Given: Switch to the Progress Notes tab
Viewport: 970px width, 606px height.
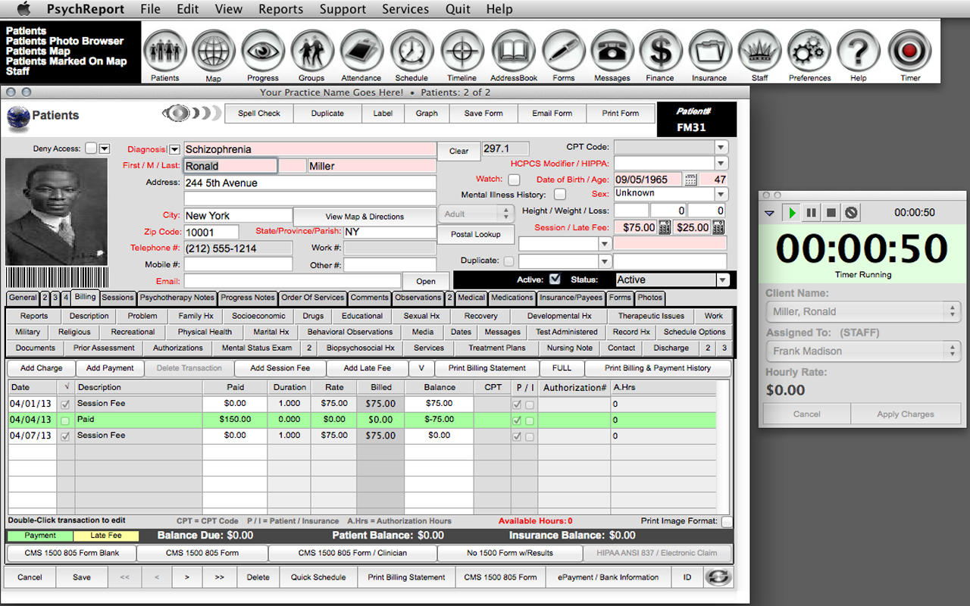Looking at the screenshot, I should click(x=248, y=298).
